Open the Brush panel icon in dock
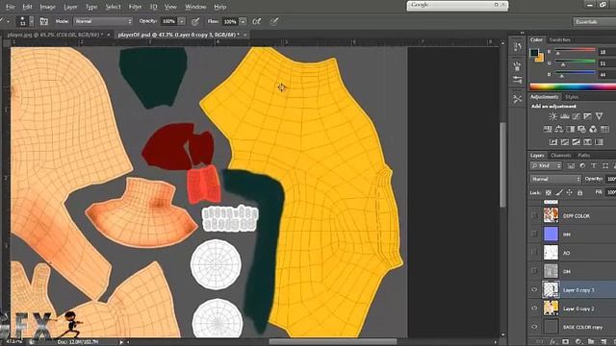This screenshot has height=346, width=616. (518, 65)
